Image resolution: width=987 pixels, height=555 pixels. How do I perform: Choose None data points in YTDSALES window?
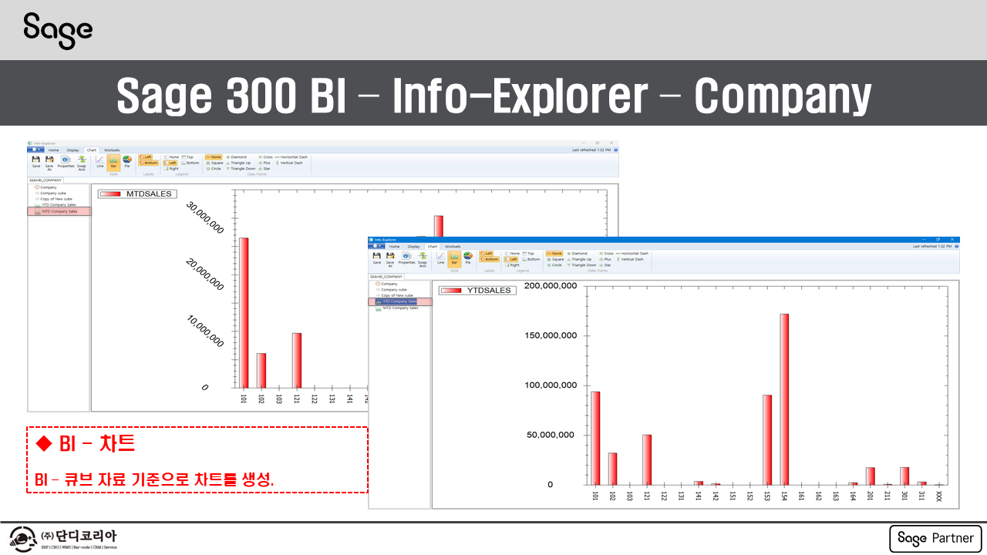click(554, 254)
